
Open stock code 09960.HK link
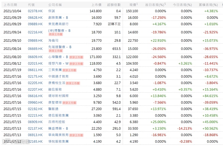pos(35,103)
